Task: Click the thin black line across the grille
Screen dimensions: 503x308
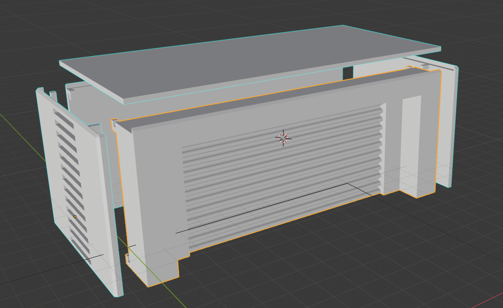Action: coord(264,207)
